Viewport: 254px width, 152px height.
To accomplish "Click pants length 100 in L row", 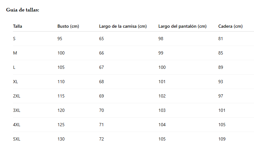I will (162, 67).
